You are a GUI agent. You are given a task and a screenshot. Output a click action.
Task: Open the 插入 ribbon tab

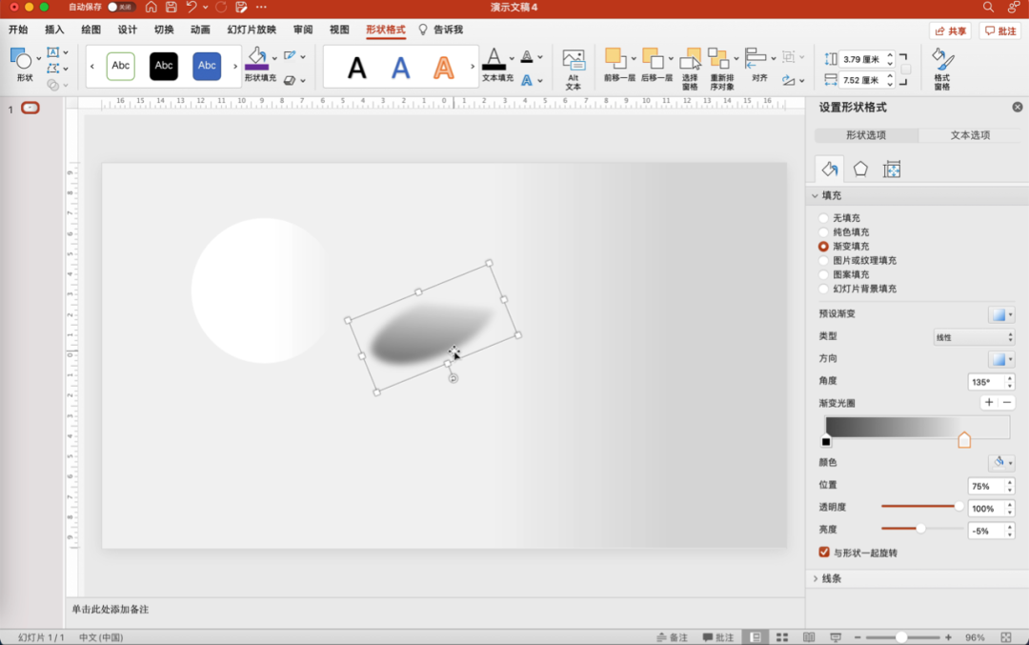[54, 30]
